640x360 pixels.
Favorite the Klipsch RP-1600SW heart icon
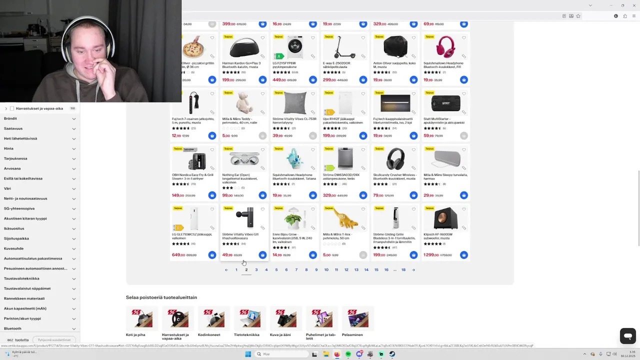pyautogui.click(x=464, y=209)
